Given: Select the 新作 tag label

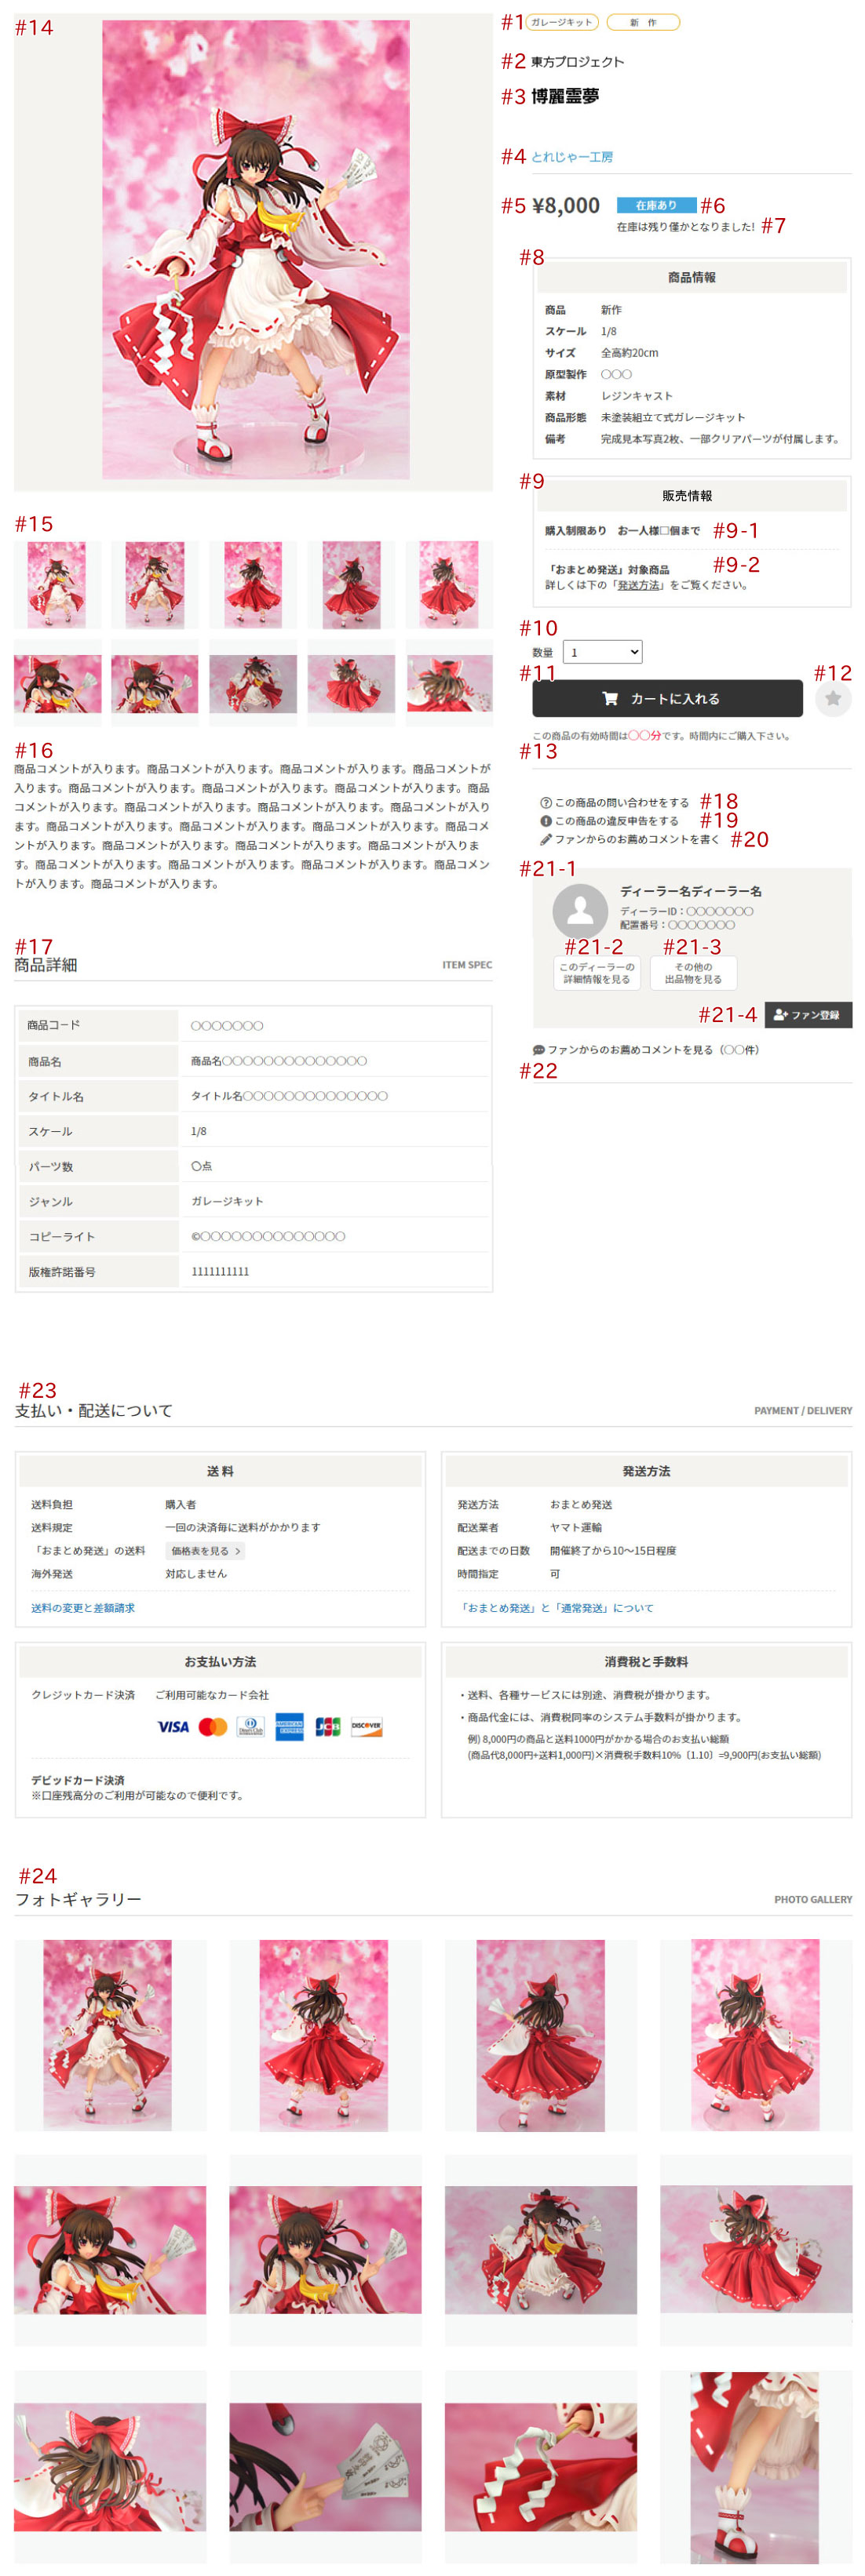Looking at the screenshot, I should (643, 22).
